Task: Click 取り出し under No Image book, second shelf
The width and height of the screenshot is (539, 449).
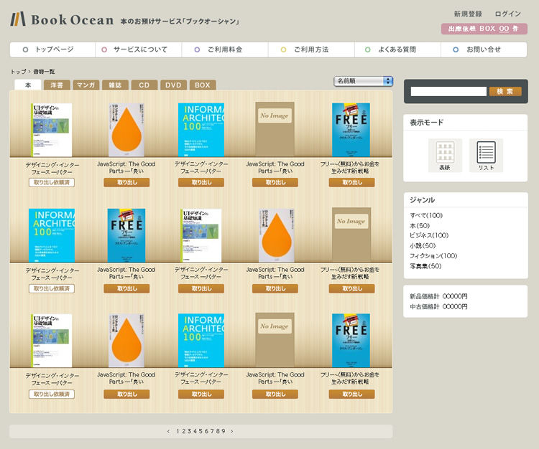Action: [x=351, y=288]
